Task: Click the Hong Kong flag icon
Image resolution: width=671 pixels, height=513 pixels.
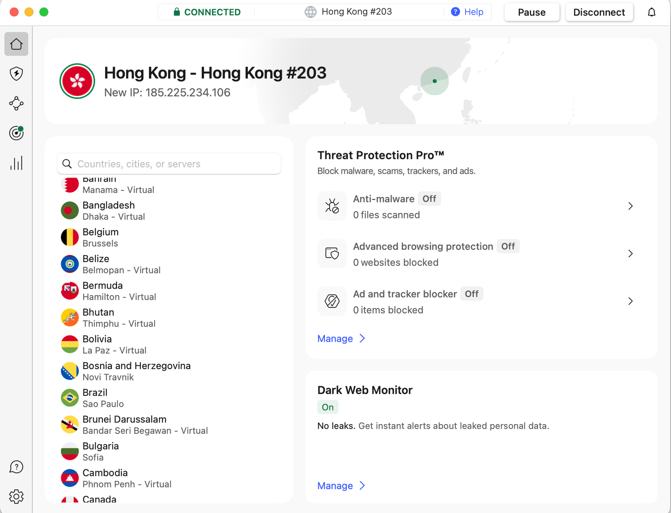Action: coord(77,81)
